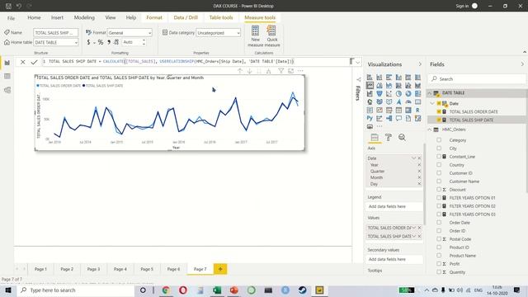Open Excel from the taskbar
This screenshot has height=297, width=528.
point(217,290)
